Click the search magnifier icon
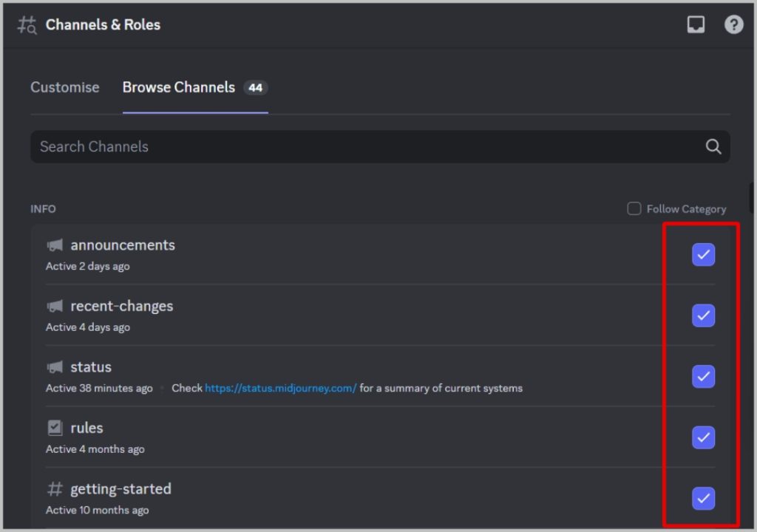 [713, 146]
